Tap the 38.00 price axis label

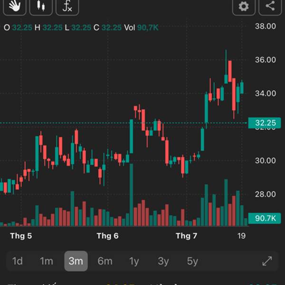pos(266,26)
